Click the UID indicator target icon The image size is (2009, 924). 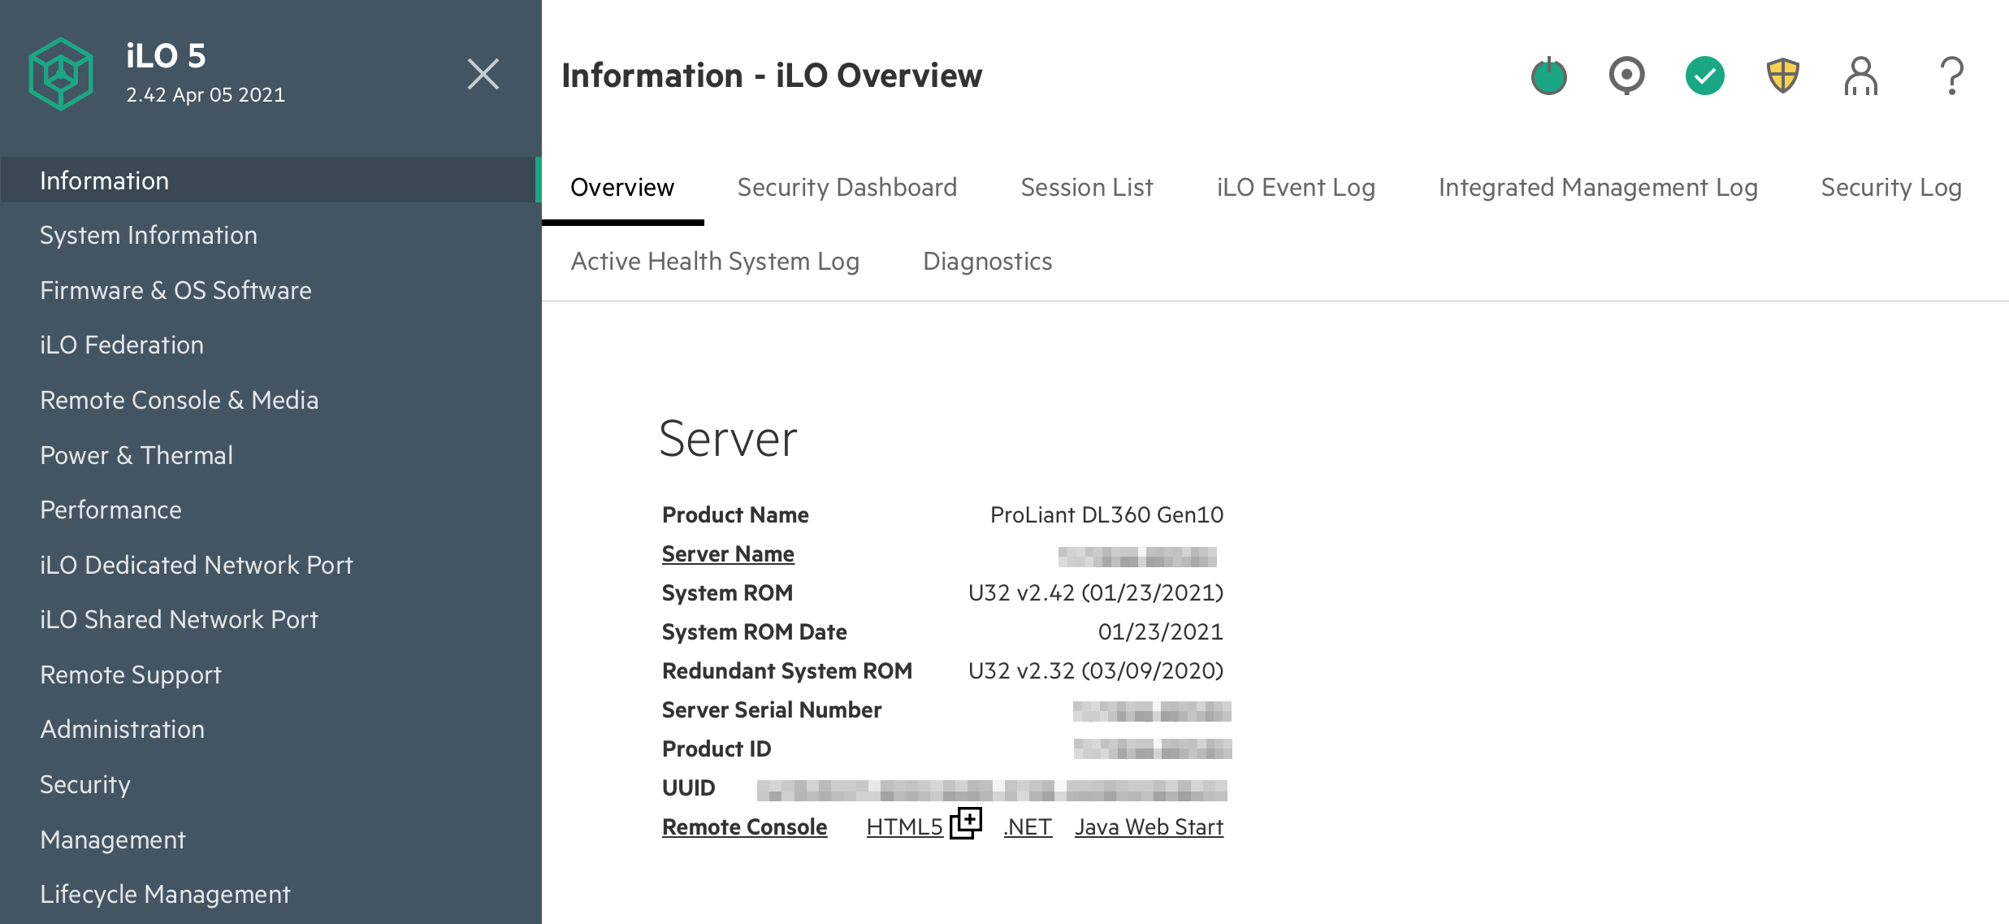[x=1626, y=76]
